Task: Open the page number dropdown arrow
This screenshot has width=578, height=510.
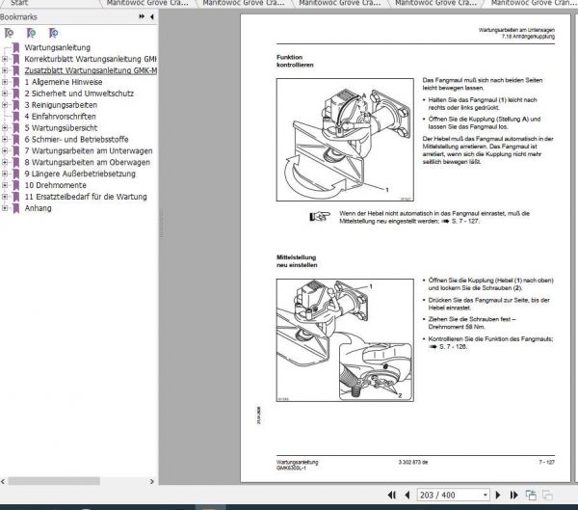Action: point(486,495)
